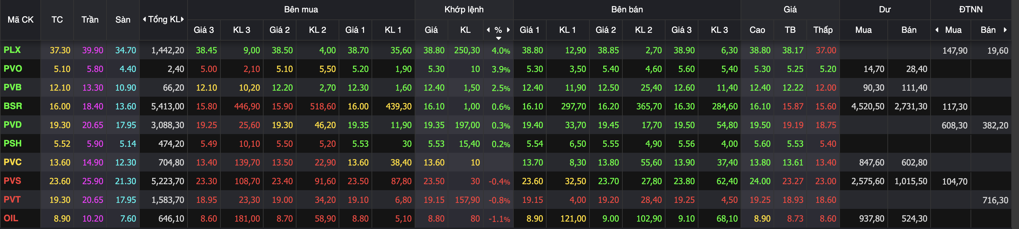Sort by Trần column header
Image resolution: width=1019 pixels, height=229 pixels.
tap(90, 20)
